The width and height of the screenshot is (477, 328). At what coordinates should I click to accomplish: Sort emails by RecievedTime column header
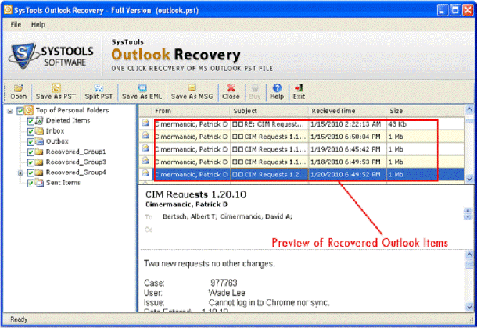pos(346,111)
